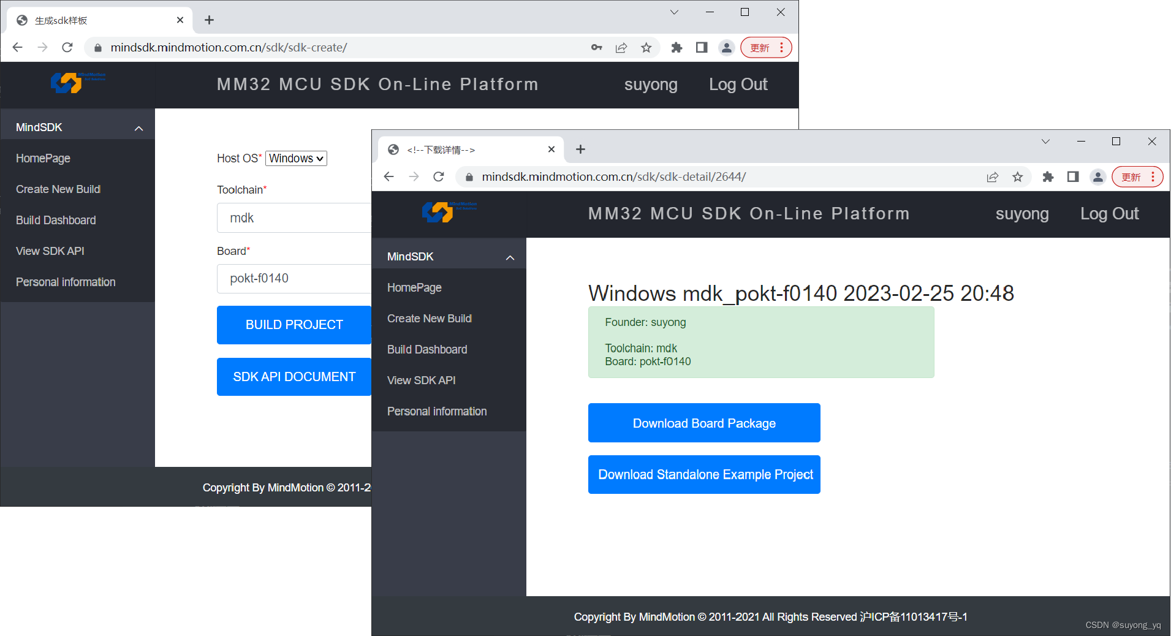Toggle side panel icon in front window
1171x636 pixels.
point(1072,176)
